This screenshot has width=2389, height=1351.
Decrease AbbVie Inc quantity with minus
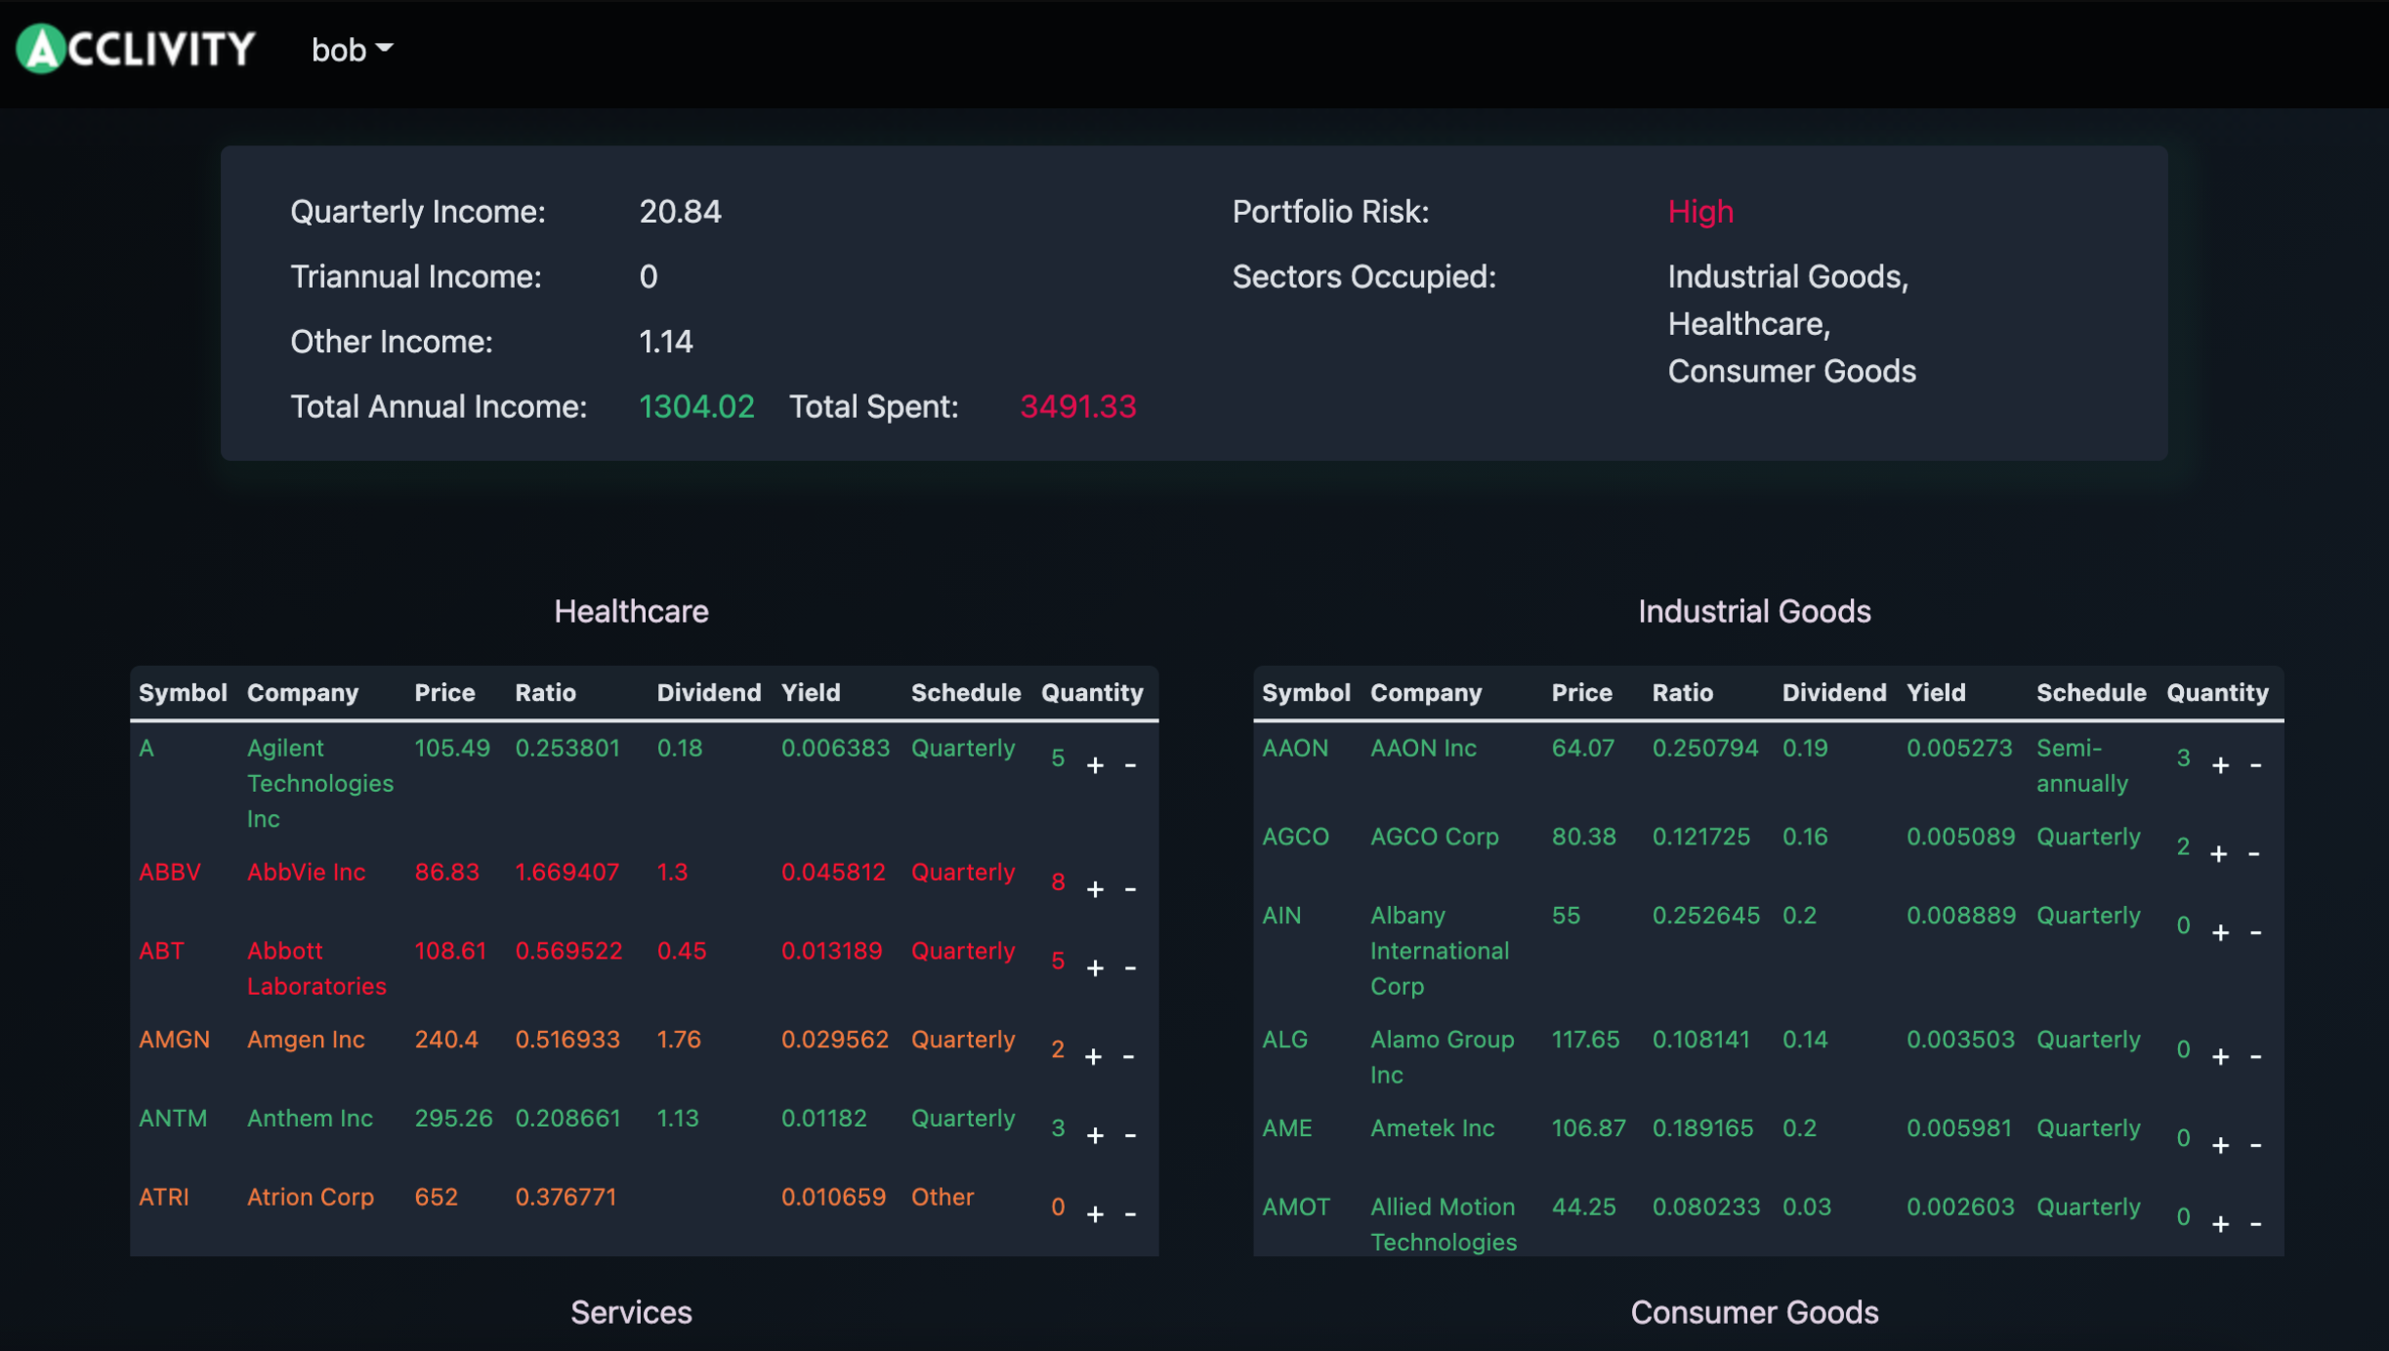click(x=1130, y=889)
